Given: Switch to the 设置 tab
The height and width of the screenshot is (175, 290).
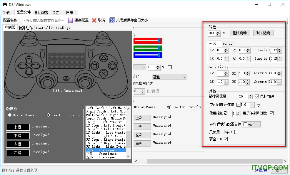Looking at the screenshot, I should click(56, 13).
